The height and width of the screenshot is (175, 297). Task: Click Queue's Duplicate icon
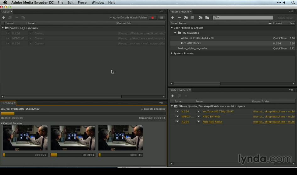click(x=23, y=18)
